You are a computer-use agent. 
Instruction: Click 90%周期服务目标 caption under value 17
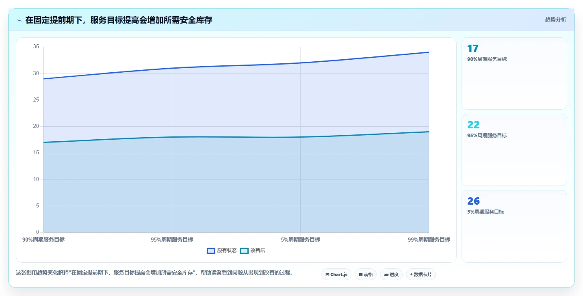[487, 59]
